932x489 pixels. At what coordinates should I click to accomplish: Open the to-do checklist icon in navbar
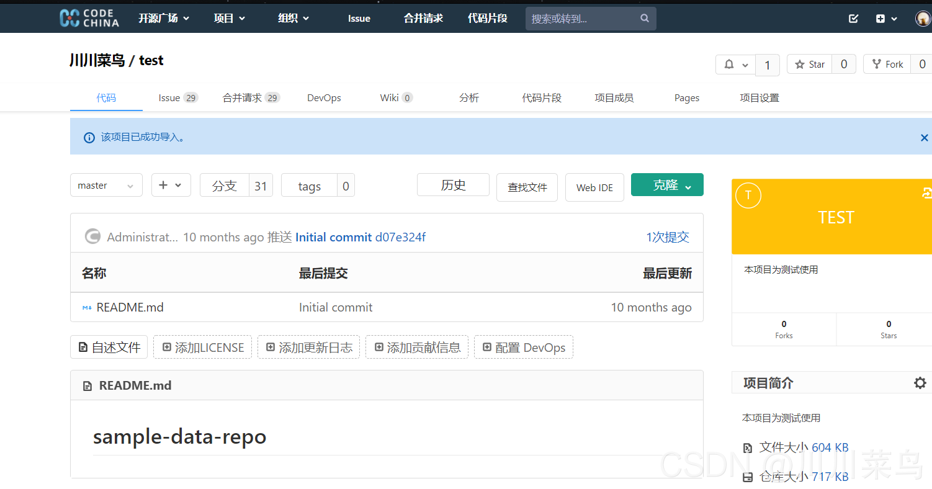[853, 19]
